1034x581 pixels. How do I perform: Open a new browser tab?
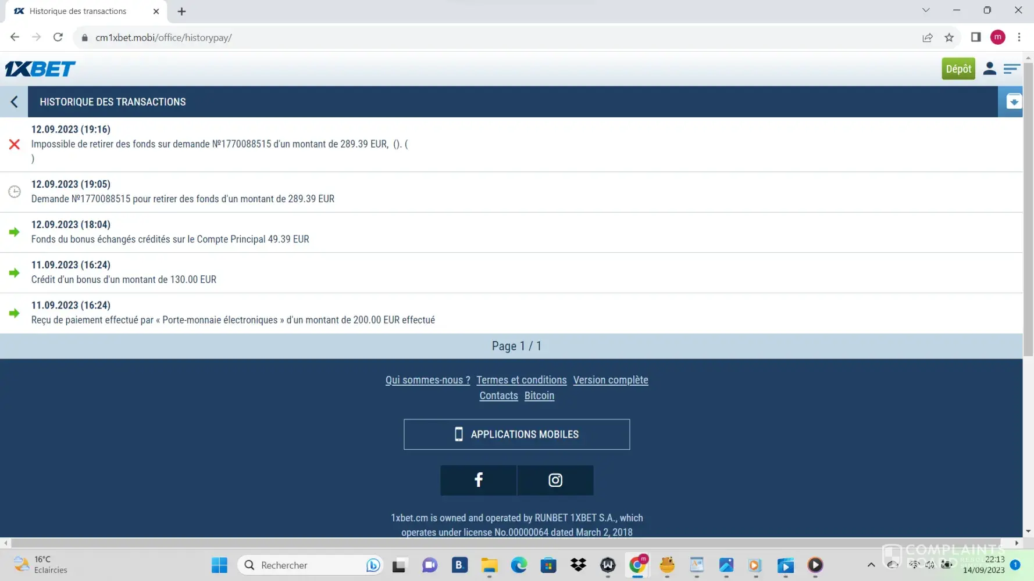(181, 11)
